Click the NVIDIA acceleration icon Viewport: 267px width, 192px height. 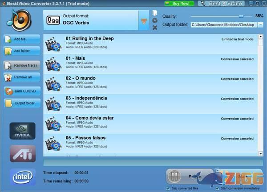pos(23,131)
